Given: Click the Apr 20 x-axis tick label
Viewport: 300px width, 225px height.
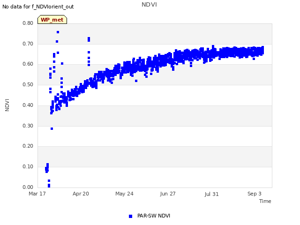Looking at the screenshot, I should 81,194.
